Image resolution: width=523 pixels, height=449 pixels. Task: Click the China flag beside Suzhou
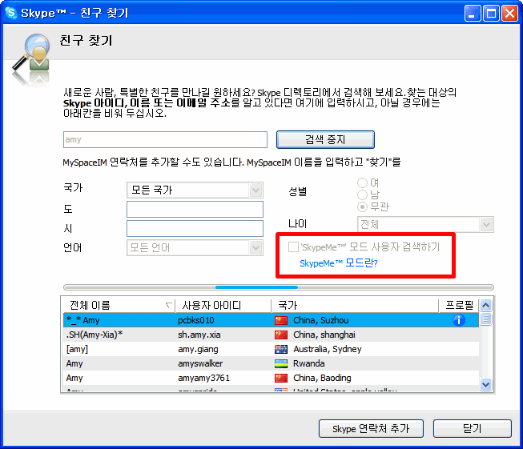pyautogui.click(x=281, y=320)
